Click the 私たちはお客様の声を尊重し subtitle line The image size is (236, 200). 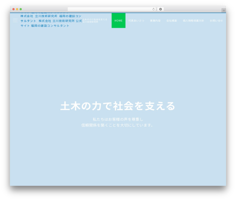118,119
